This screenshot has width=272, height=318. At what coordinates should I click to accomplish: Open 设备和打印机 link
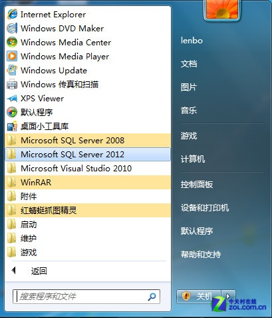(x=205, y=208)
